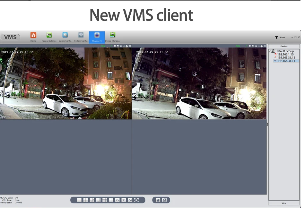Screen dimensions: 305x208
Task: Switch to the Monitor(1) tab
Action: [x=97, y=37]
